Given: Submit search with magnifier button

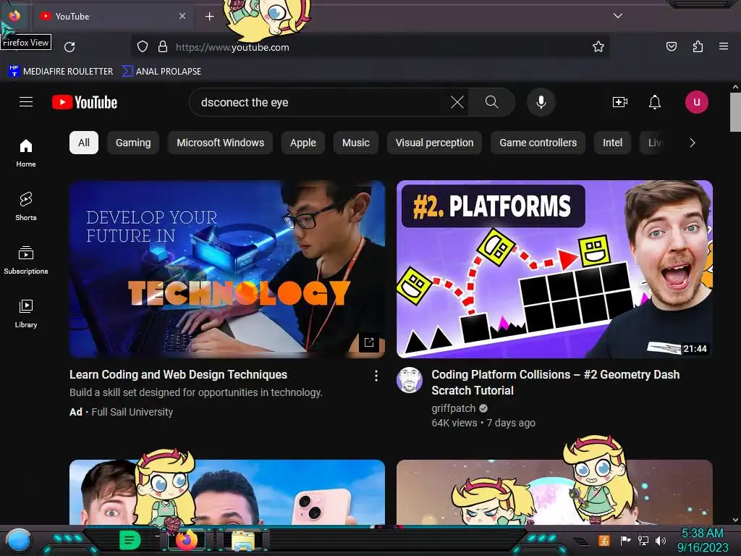Looking at the screenshot, I should [x=492, y=102].
